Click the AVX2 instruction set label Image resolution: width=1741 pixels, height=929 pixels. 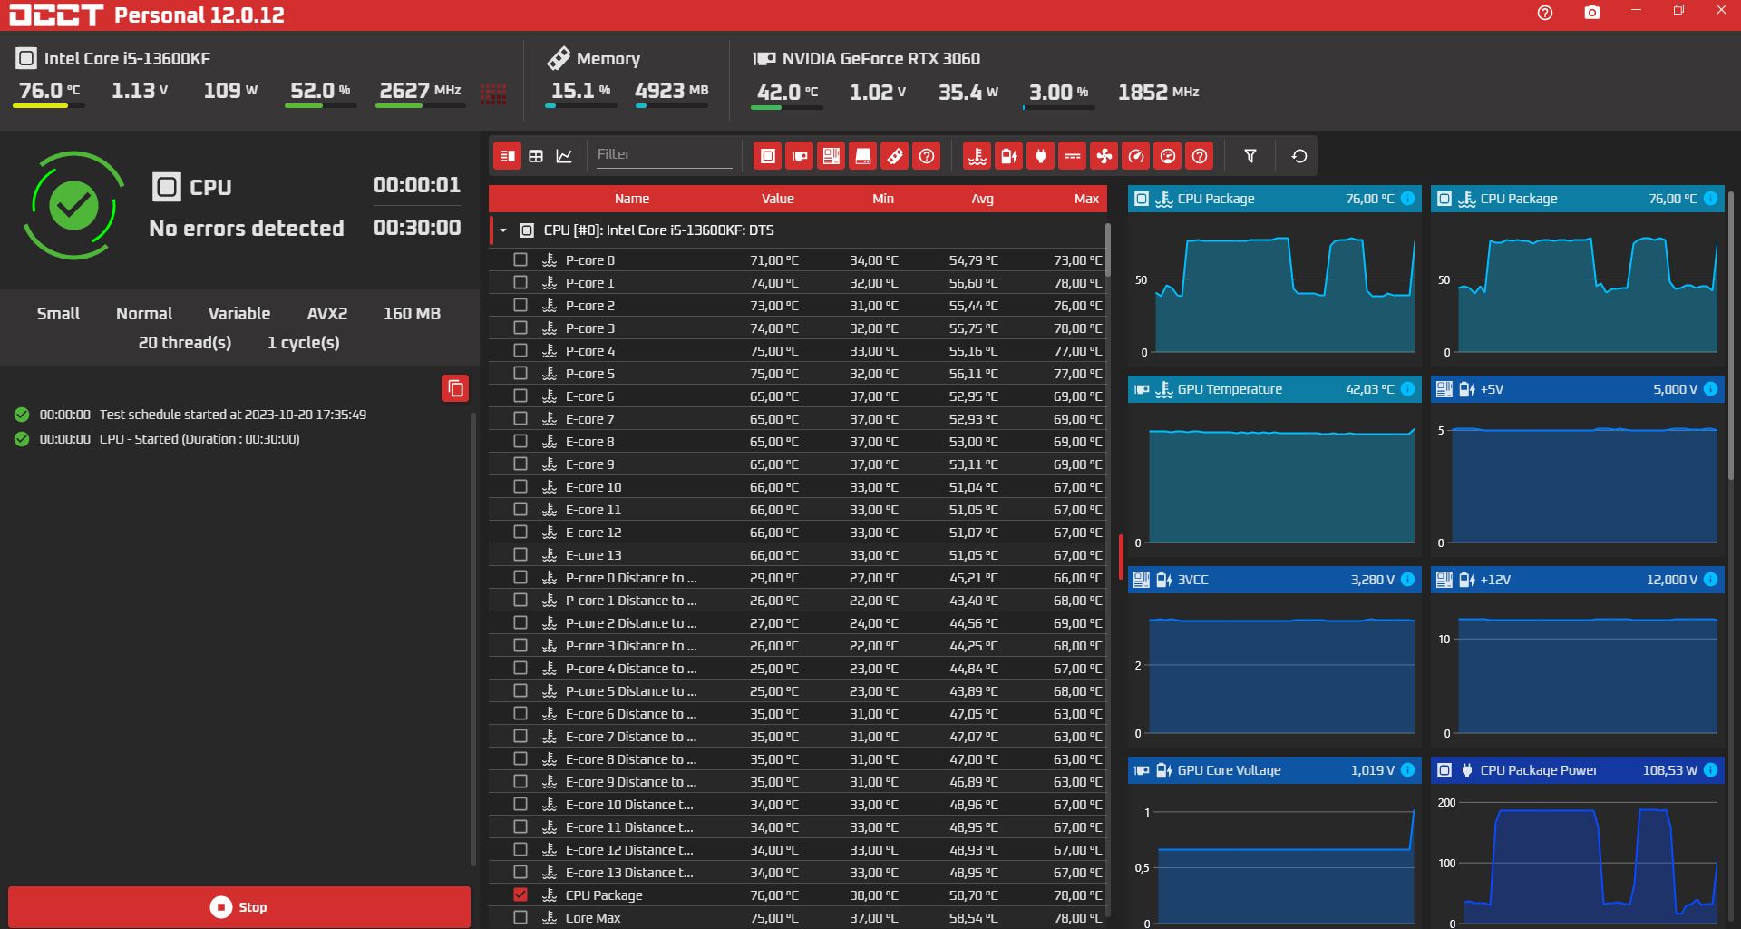pyautogui.click(x=327, y=314)
